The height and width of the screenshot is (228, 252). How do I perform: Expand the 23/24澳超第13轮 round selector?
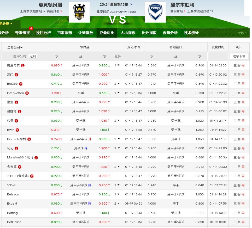pos(131,4)
